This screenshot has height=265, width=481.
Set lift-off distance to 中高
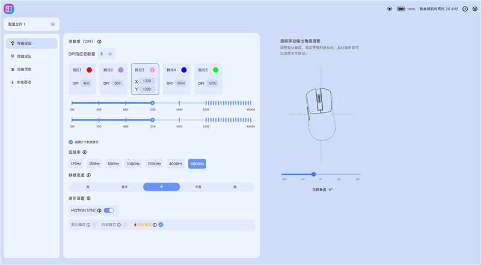tap(198, 187)
